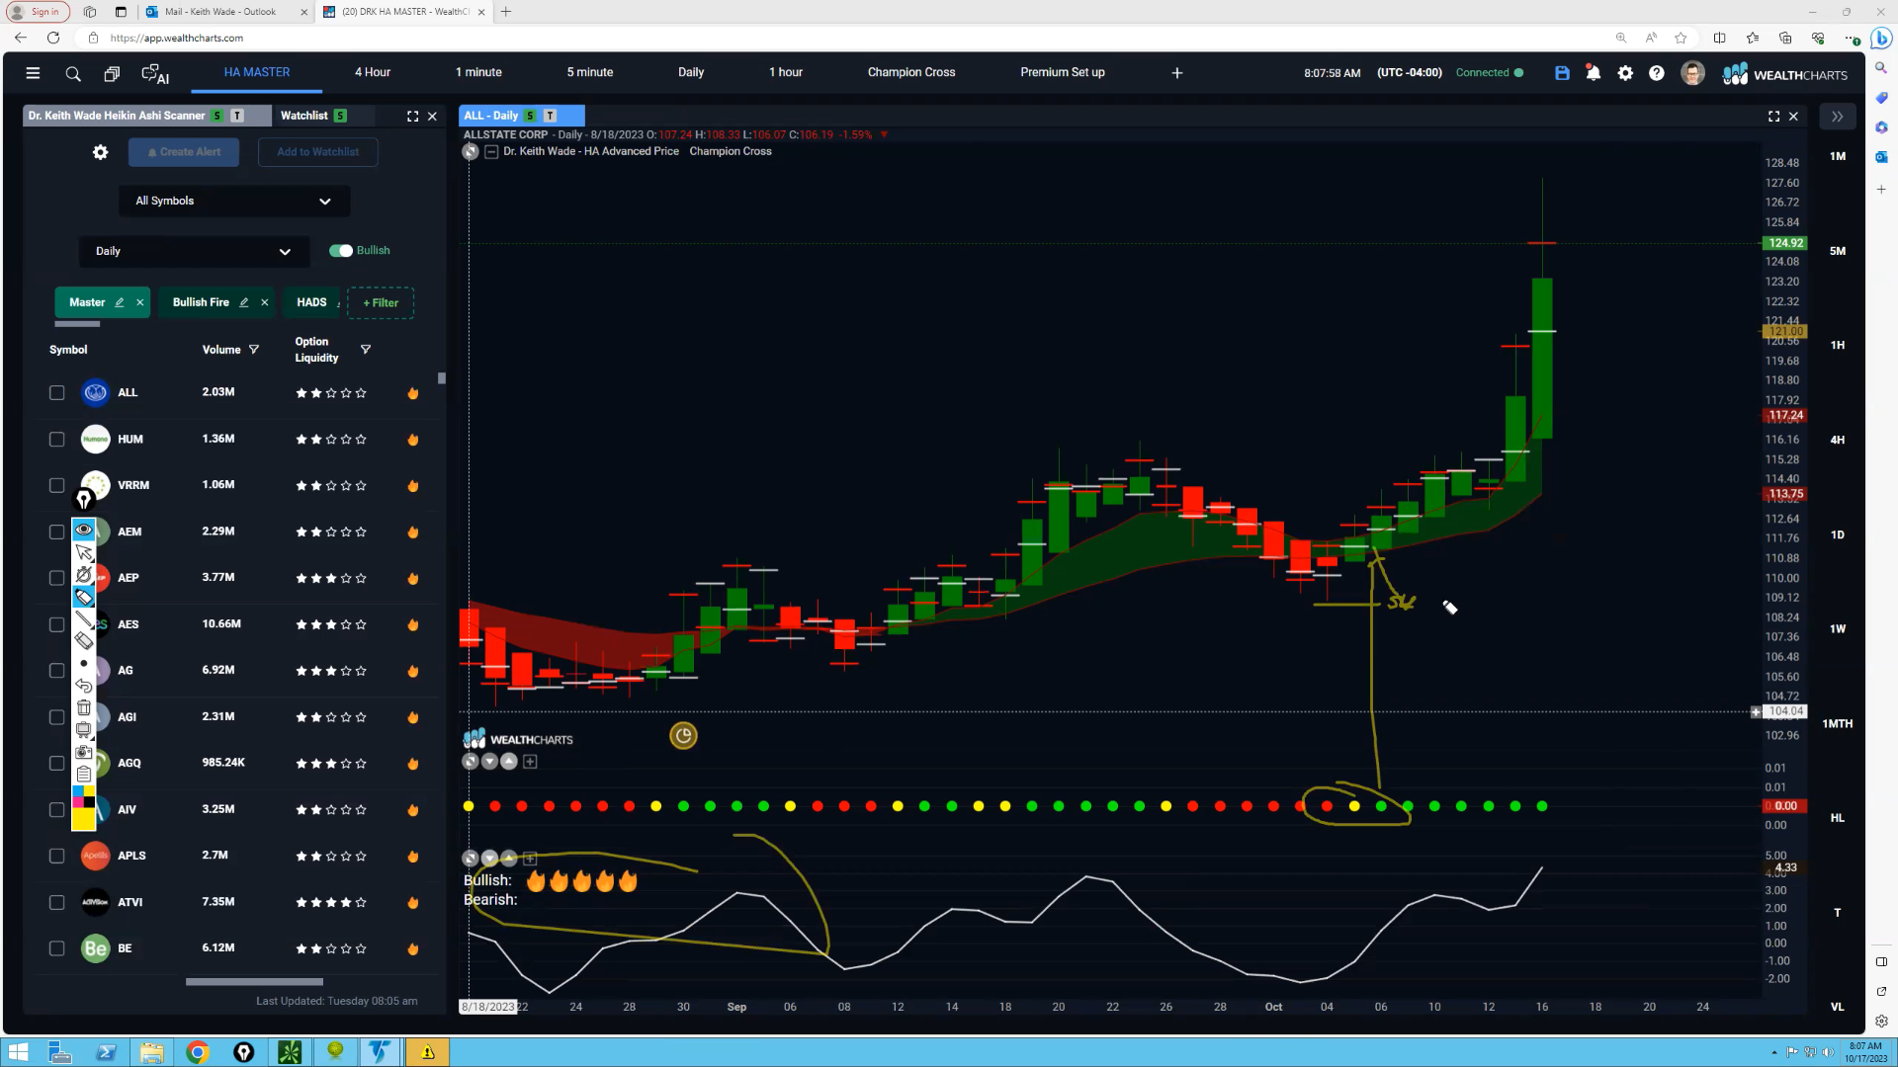Pick the magenta color swatch

[78, 801]
